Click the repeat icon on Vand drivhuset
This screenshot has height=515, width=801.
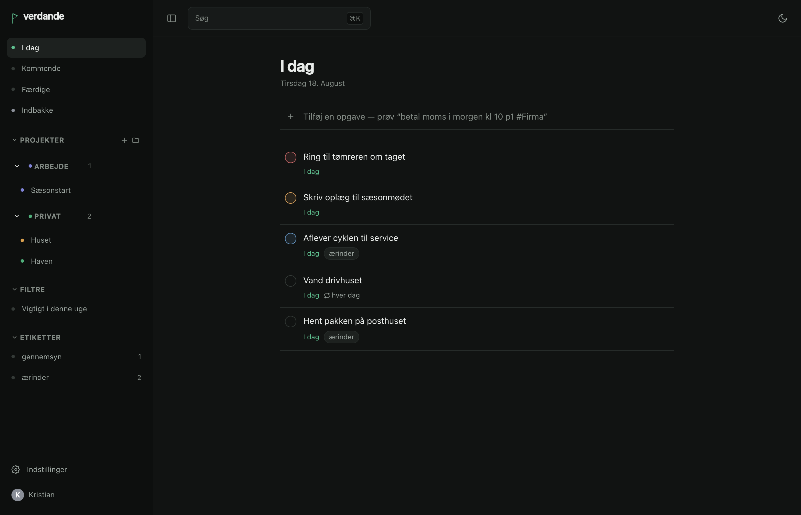click(x=327, y=295)
